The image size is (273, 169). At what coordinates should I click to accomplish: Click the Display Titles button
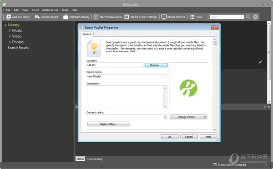click(x=109, y=124)
